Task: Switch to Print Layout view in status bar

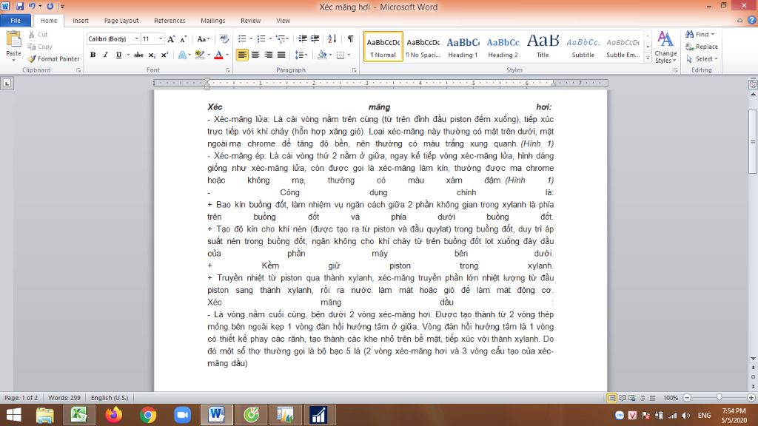Action: 611,398
